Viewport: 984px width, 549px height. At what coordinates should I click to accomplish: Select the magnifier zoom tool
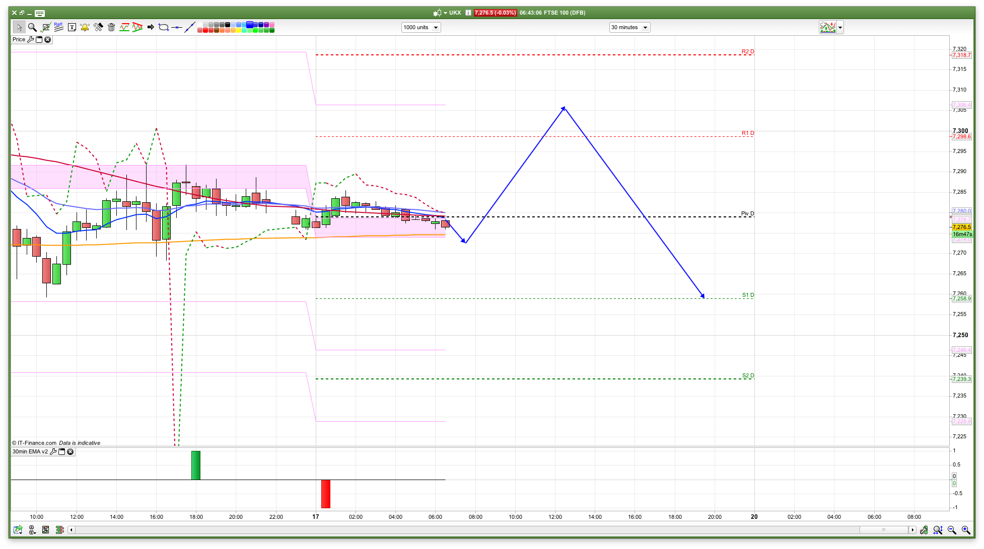pos(32,27)
